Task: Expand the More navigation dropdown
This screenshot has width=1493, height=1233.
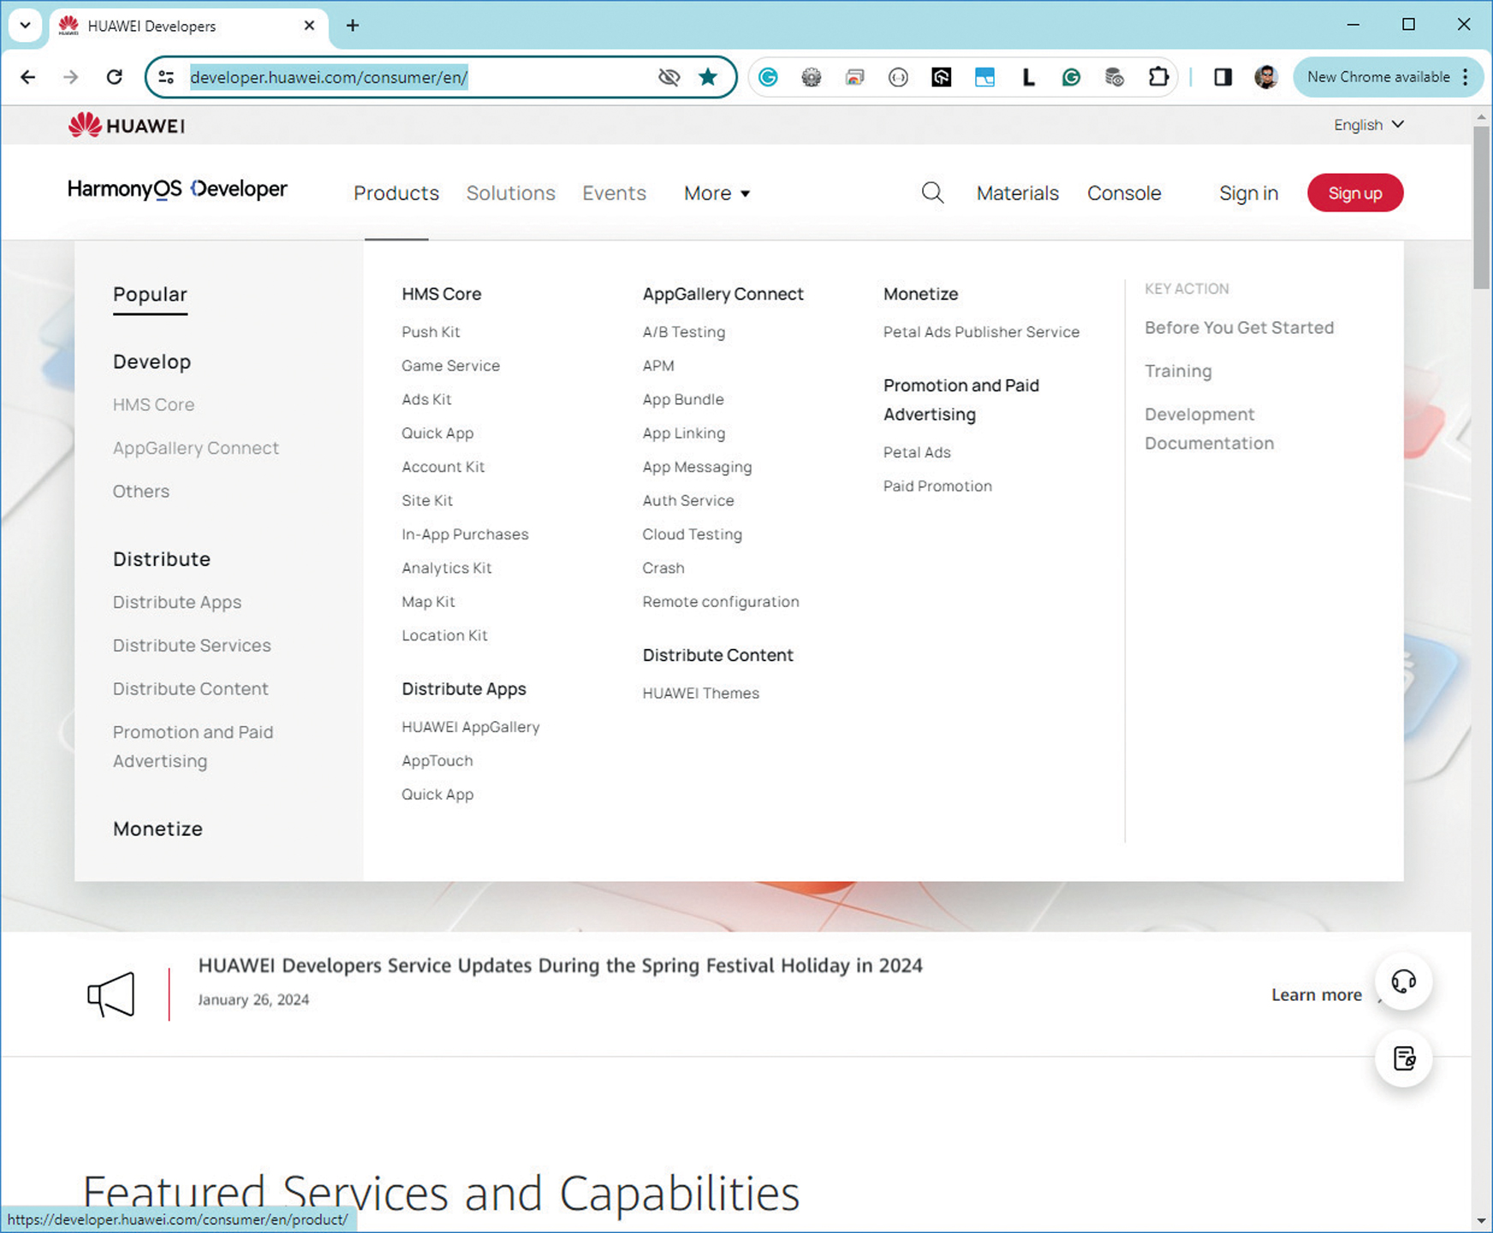Action: [x=717, y=193]
